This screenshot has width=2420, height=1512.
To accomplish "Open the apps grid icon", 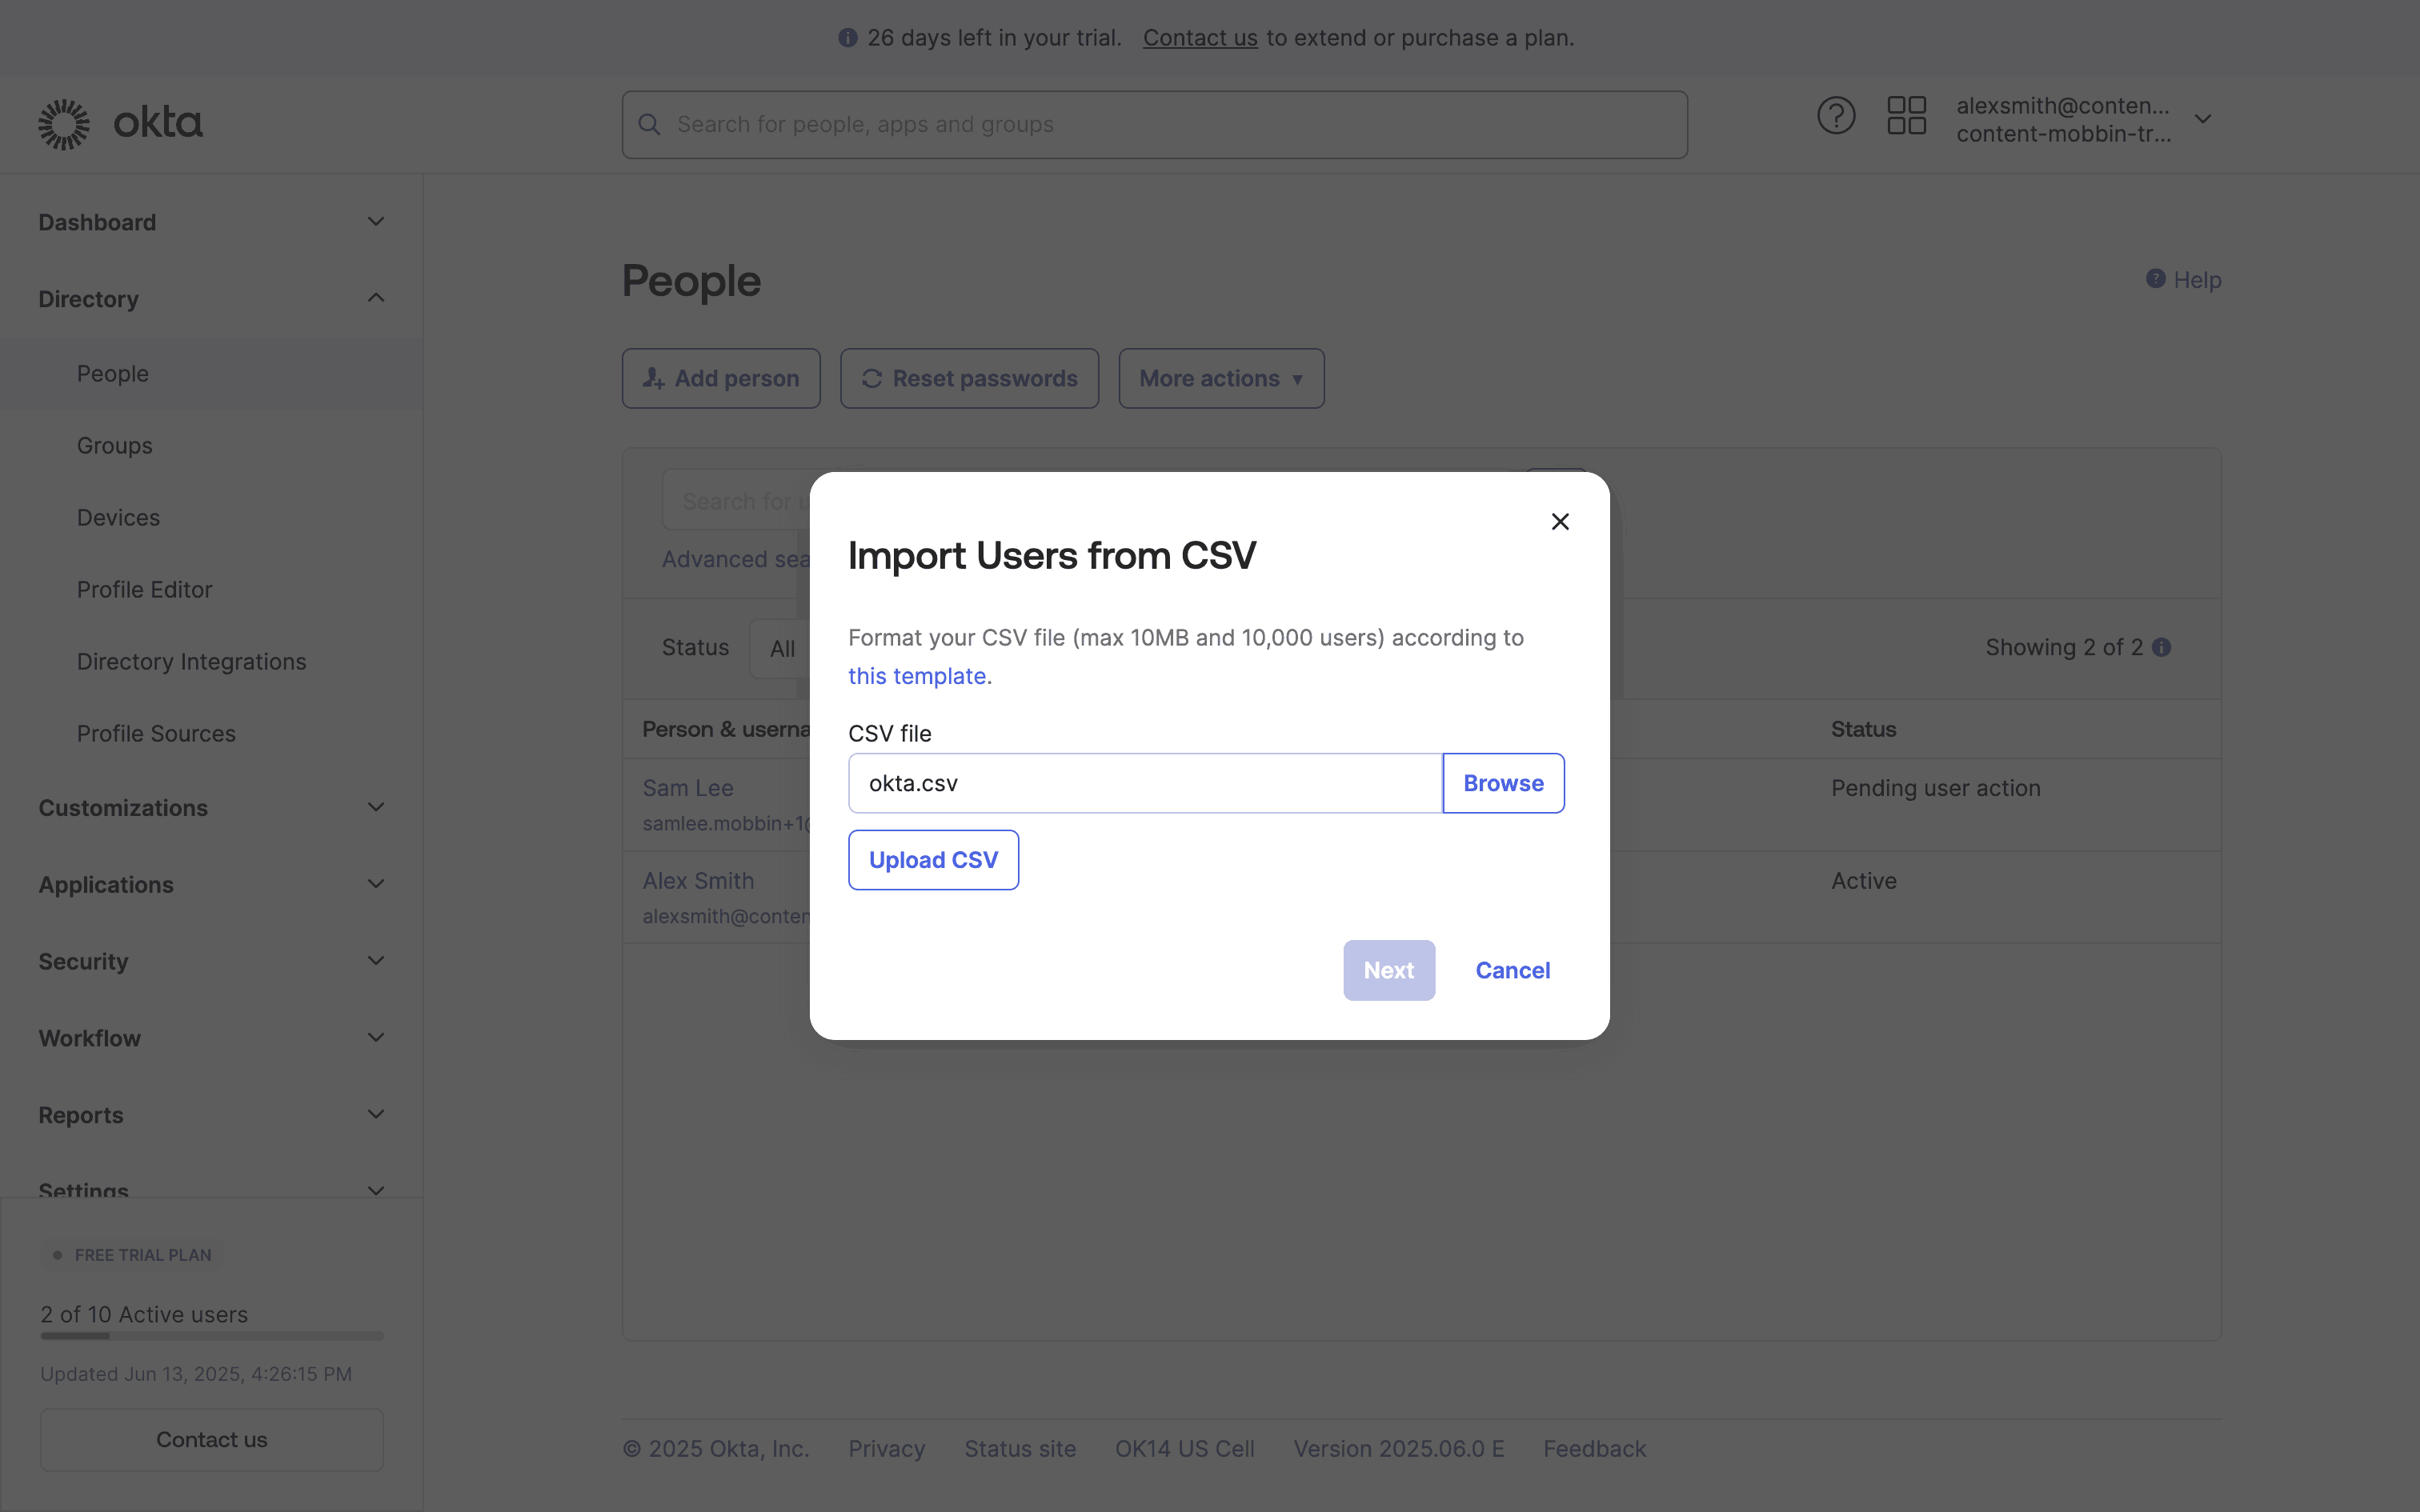I will [1906, 116].
